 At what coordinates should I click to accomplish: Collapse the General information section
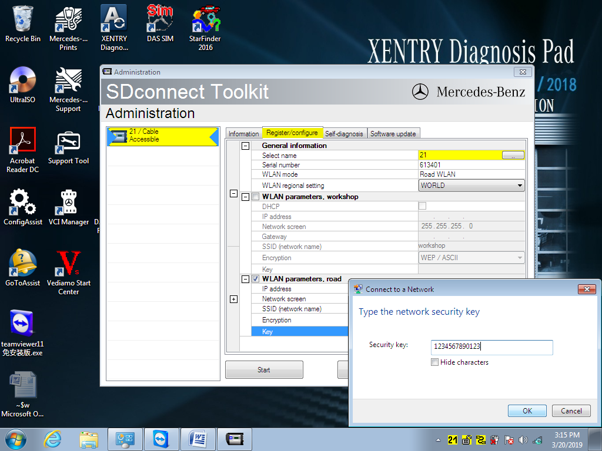(x=245, y=146)
